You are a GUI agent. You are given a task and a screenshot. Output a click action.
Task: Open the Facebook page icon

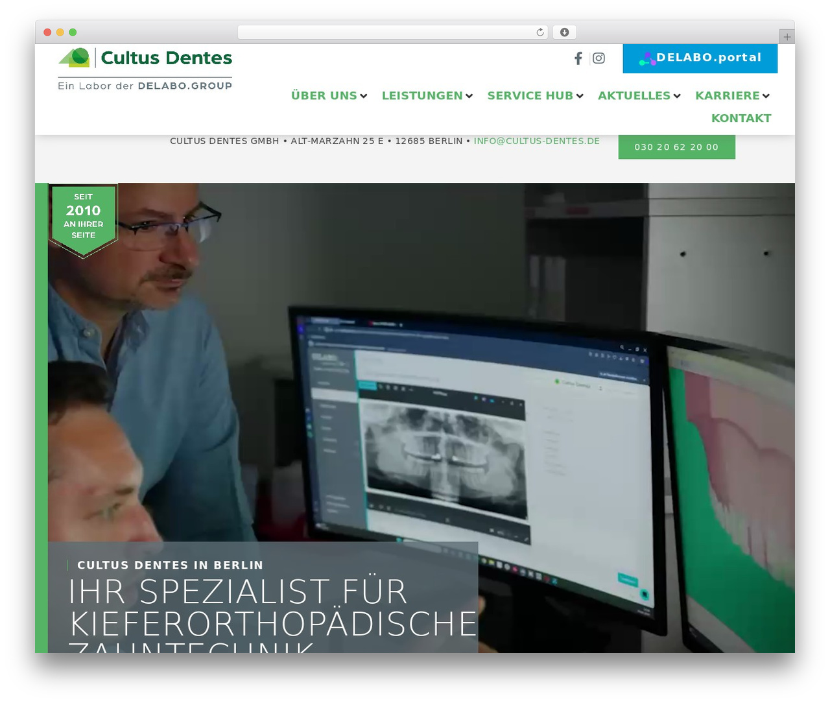pyautogui.click(x=578, y=58)
